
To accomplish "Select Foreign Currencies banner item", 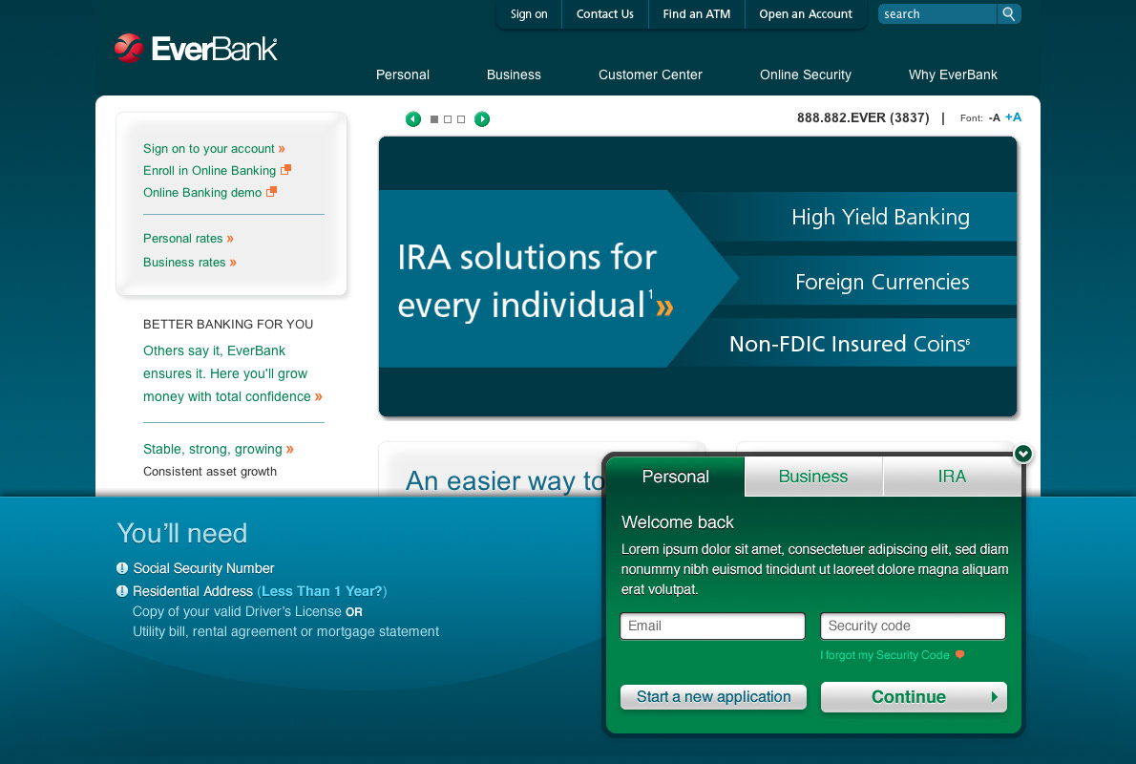I will click(882, 281).
